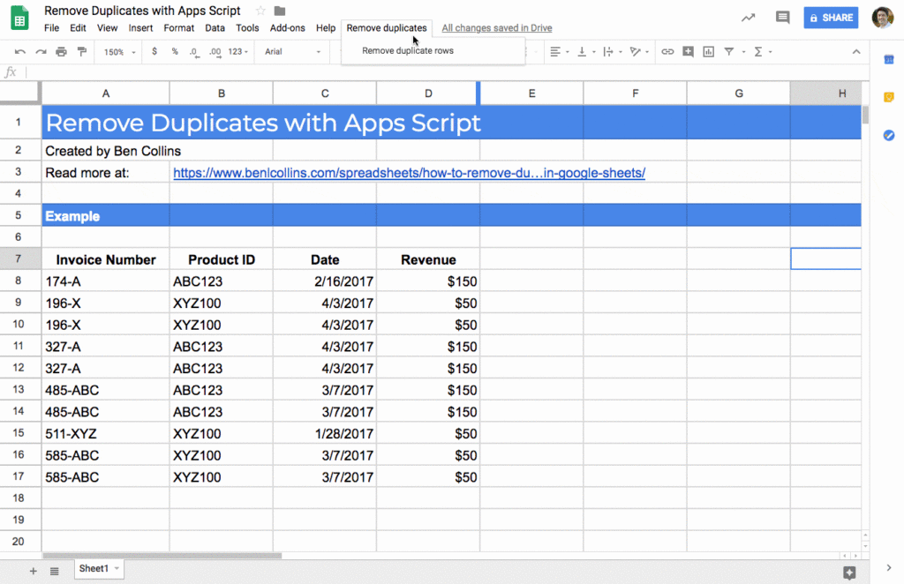Select the paint format tool

pyautogui.click(x=82, y=52)
